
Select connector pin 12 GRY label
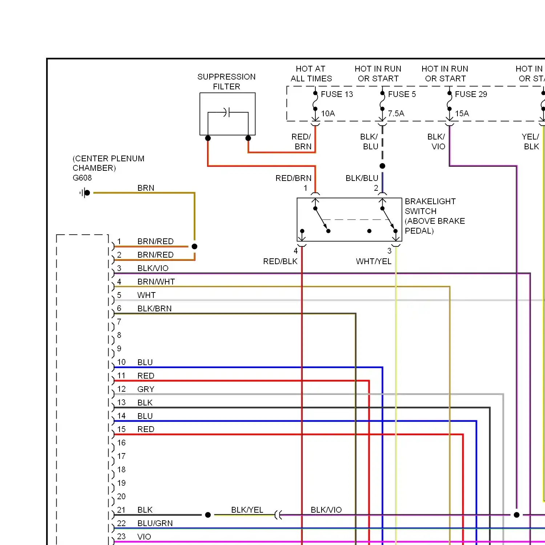(146, 389)
